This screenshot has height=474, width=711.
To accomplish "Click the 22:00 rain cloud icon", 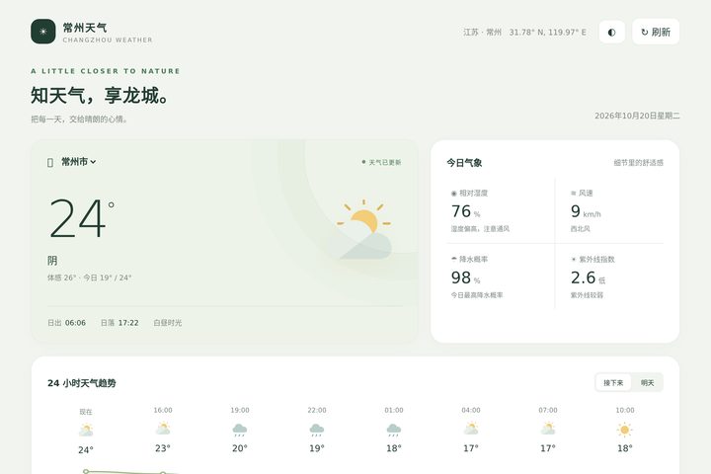I will [317, 430].
